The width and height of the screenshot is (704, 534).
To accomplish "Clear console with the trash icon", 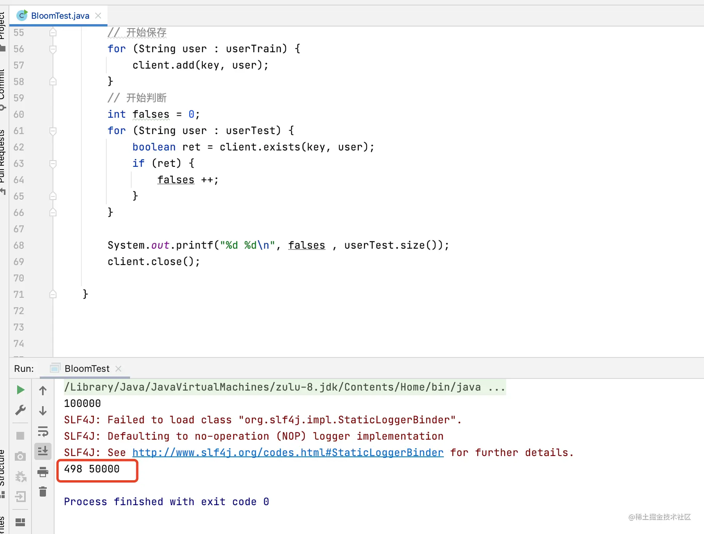I will click(x=43, y=492).
